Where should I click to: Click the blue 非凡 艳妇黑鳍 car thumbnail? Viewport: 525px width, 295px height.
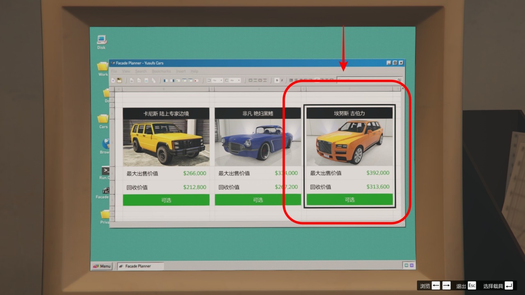[x=258, y=143]
